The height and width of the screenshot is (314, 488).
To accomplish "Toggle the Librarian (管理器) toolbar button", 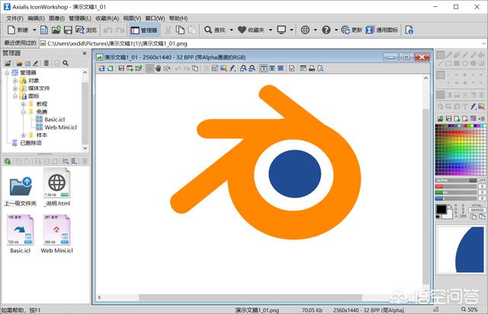I will coord(144,30).
